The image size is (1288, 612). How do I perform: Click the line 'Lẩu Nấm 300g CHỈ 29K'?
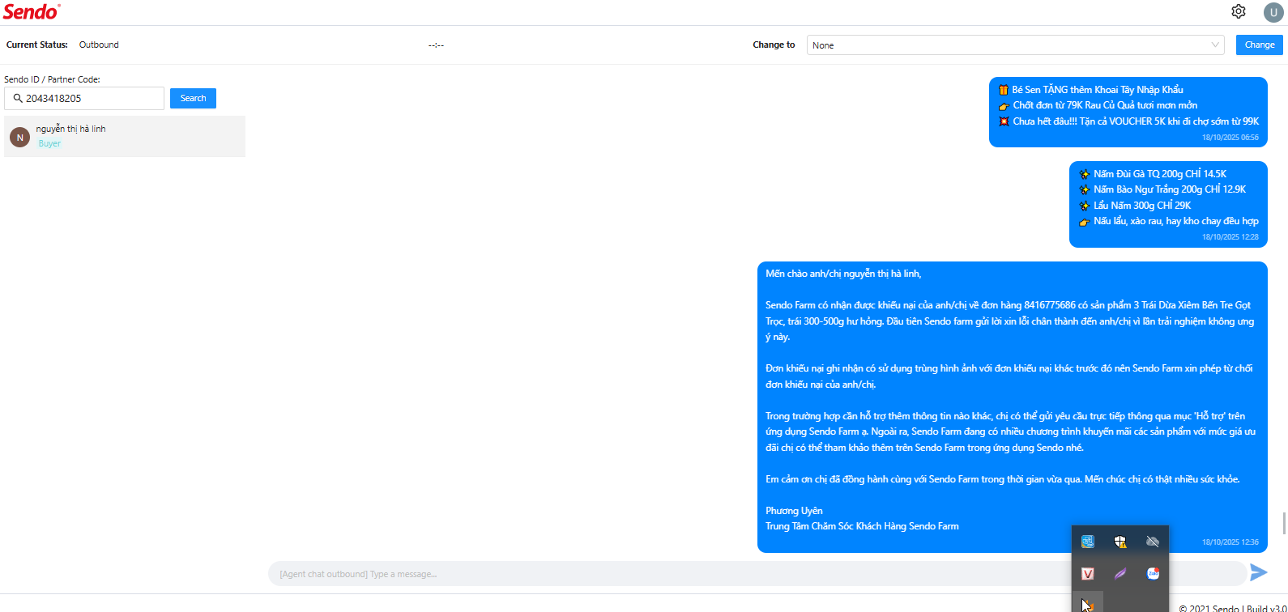tap(1142, 206)
